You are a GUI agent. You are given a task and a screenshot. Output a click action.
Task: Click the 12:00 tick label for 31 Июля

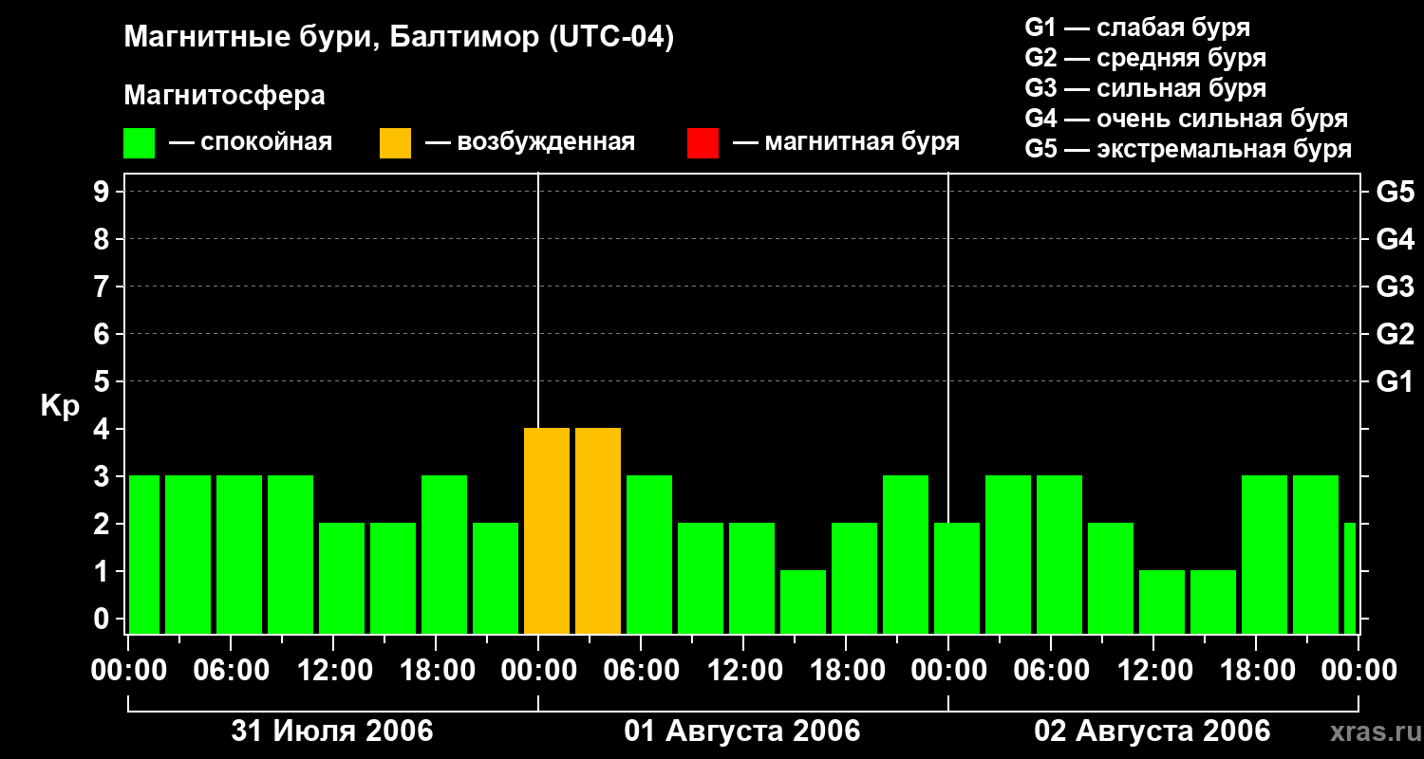[333, 671]
